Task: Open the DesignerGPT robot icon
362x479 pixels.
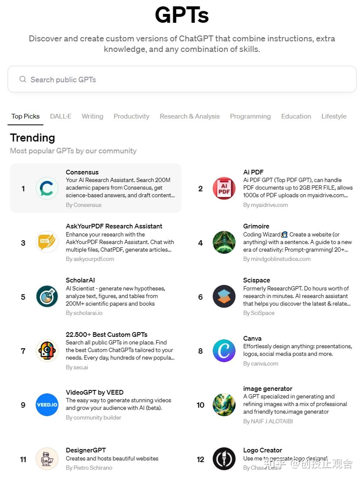Action: [47, 459]
